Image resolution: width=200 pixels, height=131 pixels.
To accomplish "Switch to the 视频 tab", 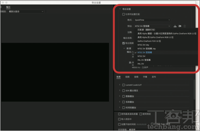I will tap(127, 77).
